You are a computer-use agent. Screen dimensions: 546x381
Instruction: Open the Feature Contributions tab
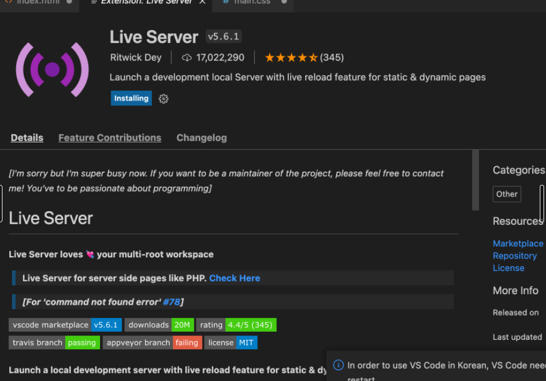(109, 137)
